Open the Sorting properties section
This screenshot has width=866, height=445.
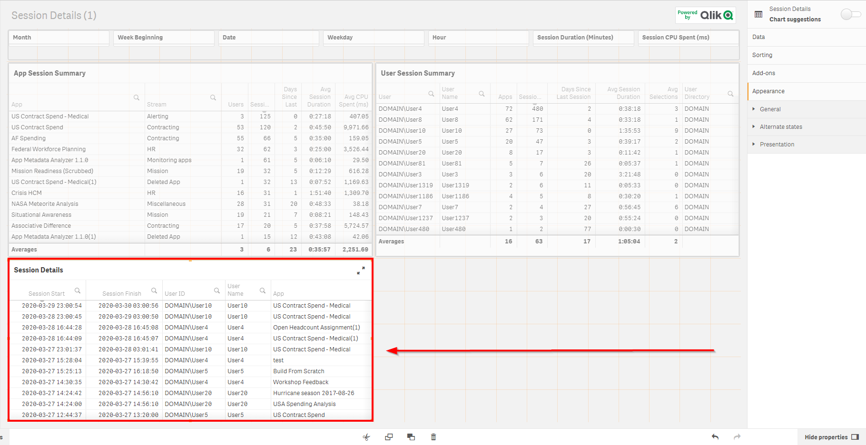coord(762,55)
